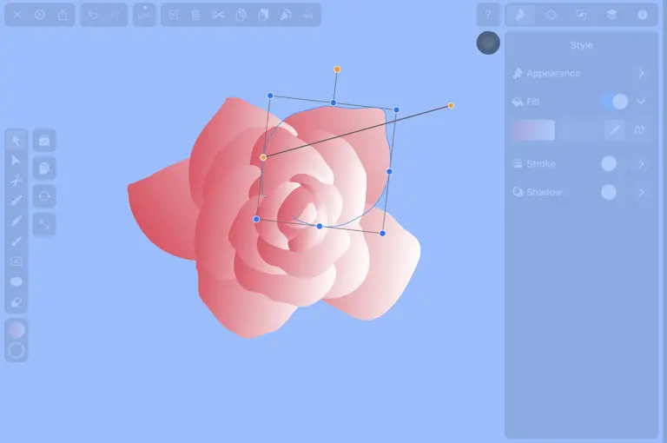Screen dimensions: 667x443
Task: Click the reverse gradient icon
Action: tap(638, 129)
